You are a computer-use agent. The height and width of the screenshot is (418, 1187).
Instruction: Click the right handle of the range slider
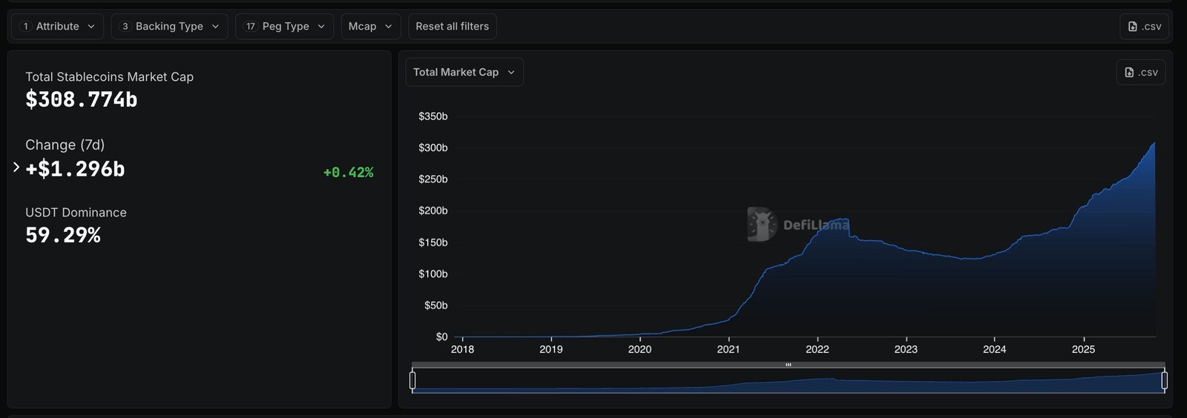coord(1164,380)
